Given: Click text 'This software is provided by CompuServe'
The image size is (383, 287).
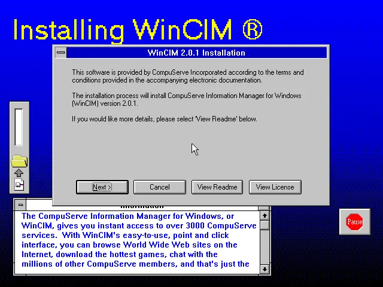Looking at the screenshot, I should pos(130,72).
